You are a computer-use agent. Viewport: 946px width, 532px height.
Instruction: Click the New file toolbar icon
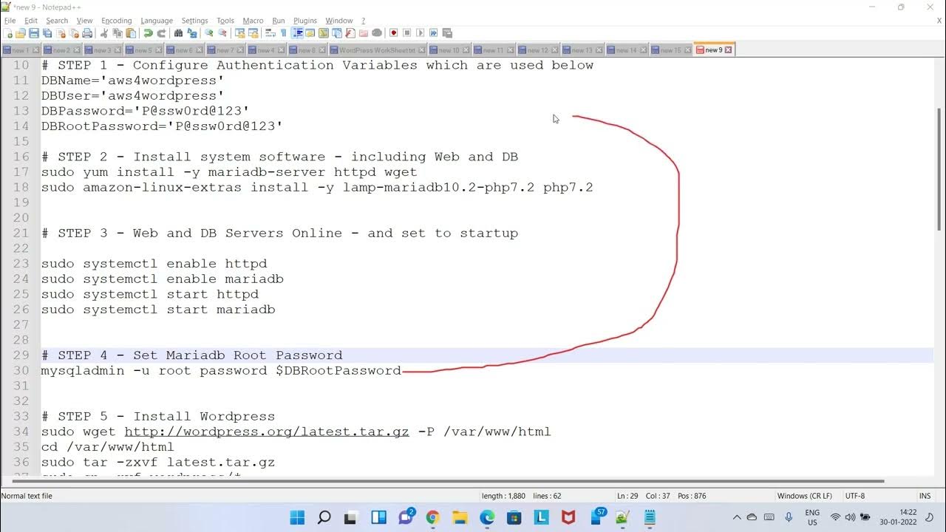[x=8, y=33]
